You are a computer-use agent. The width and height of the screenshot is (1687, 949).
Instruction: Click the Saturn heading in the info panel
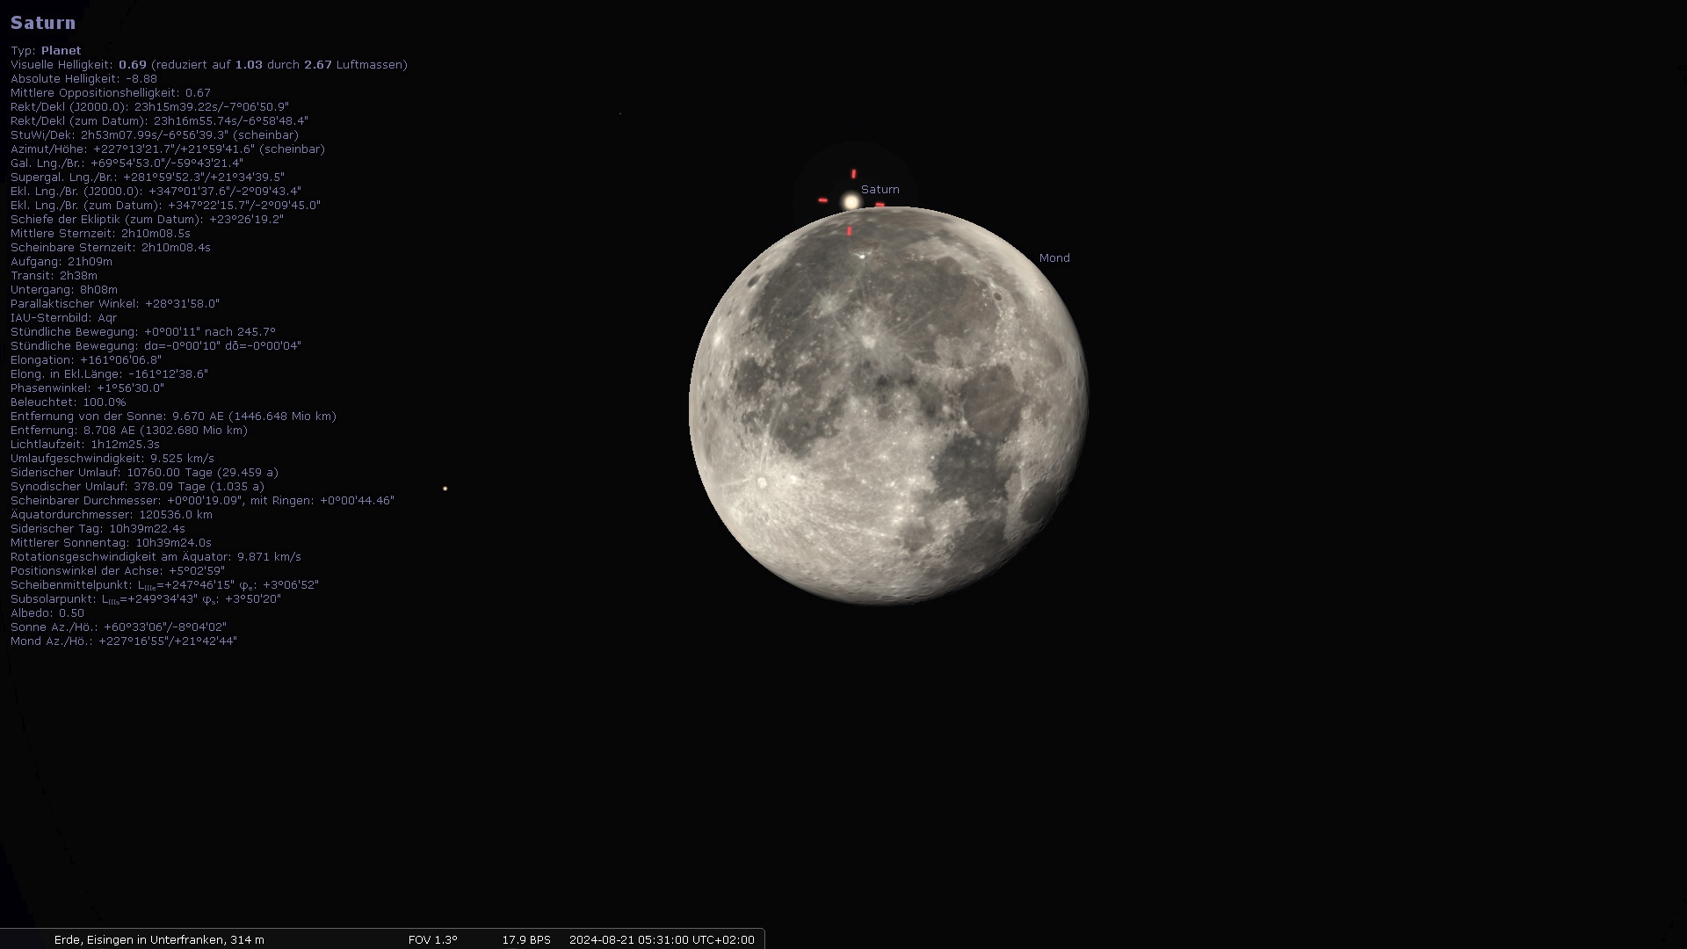pyautogui.click(x=43, y=23)
